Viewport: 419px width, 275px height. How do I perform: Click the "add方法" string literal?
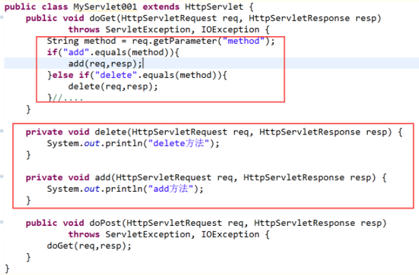click(170, 188)
